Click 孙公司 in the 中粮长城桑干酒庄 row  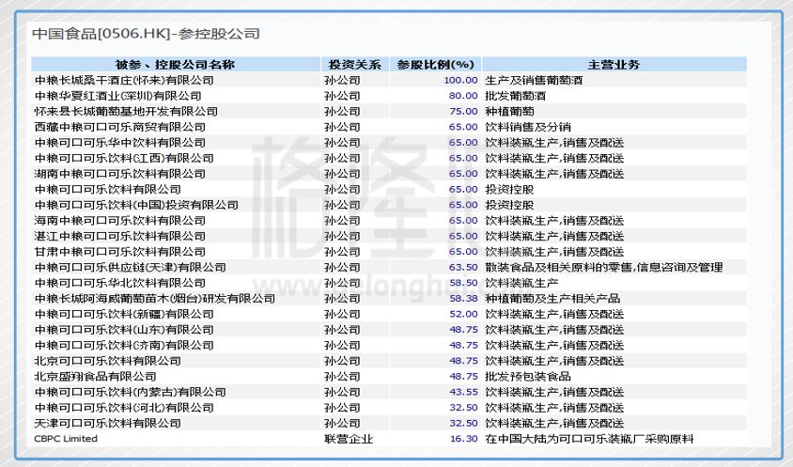[342, 80]
